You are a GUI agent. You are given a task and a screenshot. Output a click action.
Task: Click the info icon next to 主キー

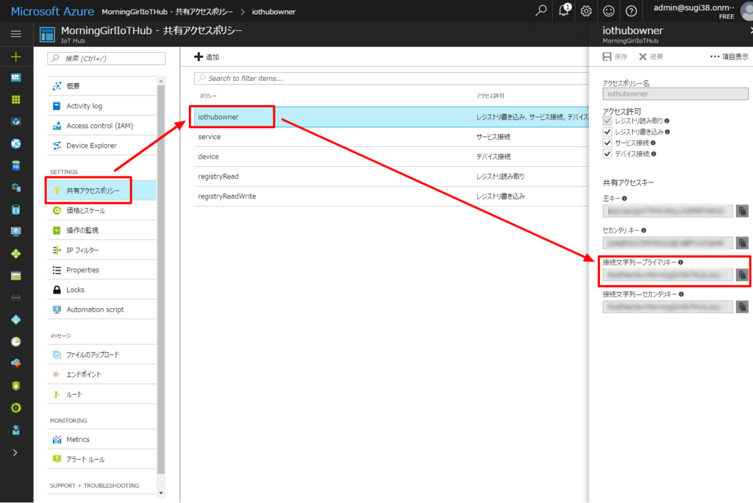pos(624,199)
